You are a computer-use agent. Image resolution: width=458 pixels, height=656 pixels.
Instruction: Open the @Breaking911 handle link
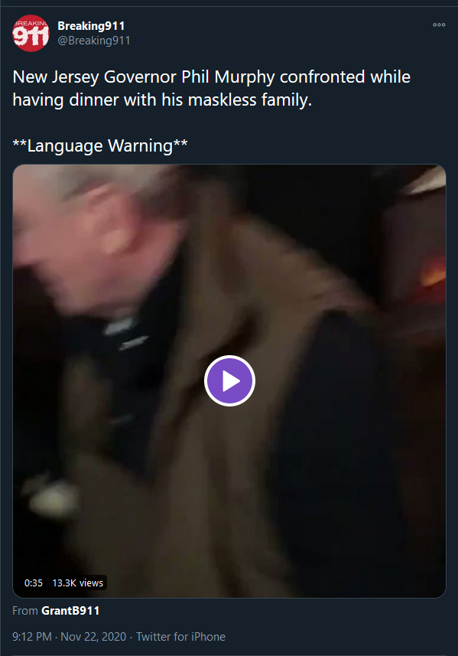93,41
